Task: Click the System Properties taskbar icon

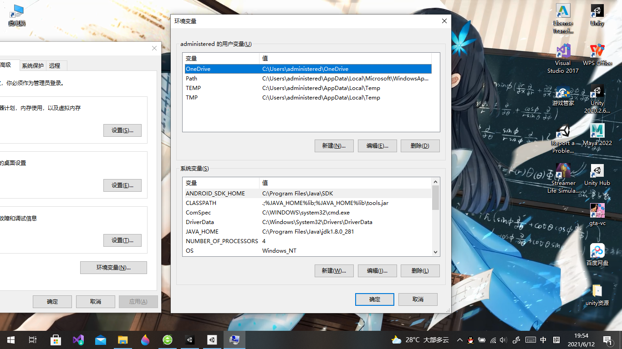Action: pos(234,340)
